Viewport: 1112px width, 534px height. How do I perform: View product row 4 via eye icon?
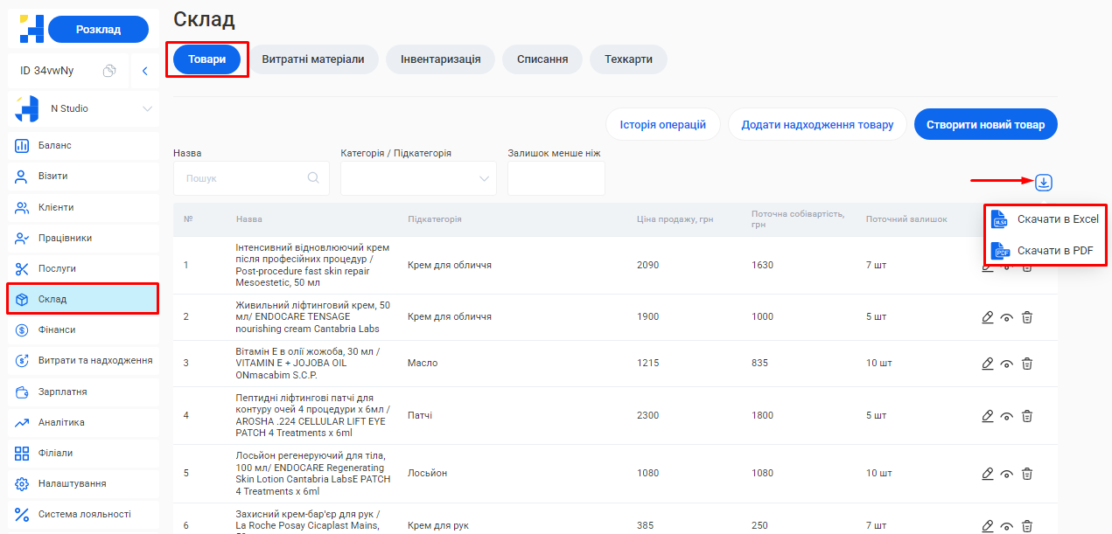click(x=1007, y=416)
